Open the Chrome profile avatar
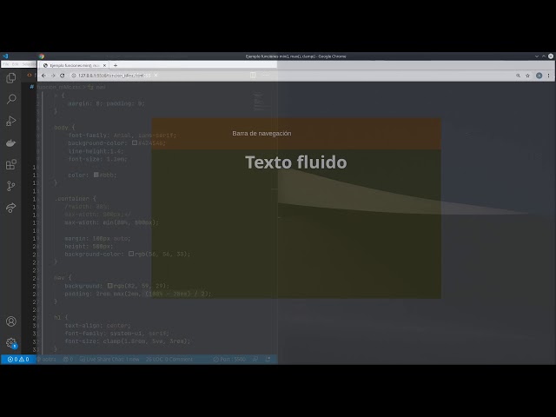This screenshot has height=417, width=556. (x=539, y=76)
